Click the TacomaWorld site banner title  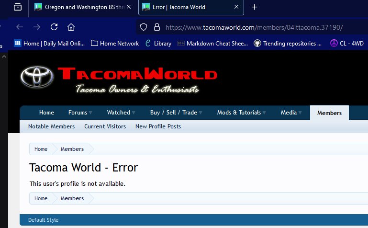pos(137,73)
